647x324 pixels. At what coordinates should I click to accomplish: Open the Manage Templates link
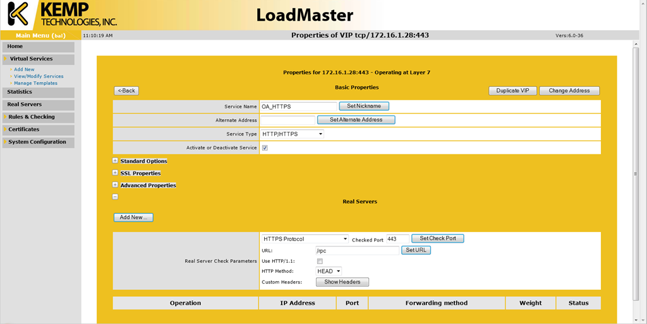coord(35,83)
